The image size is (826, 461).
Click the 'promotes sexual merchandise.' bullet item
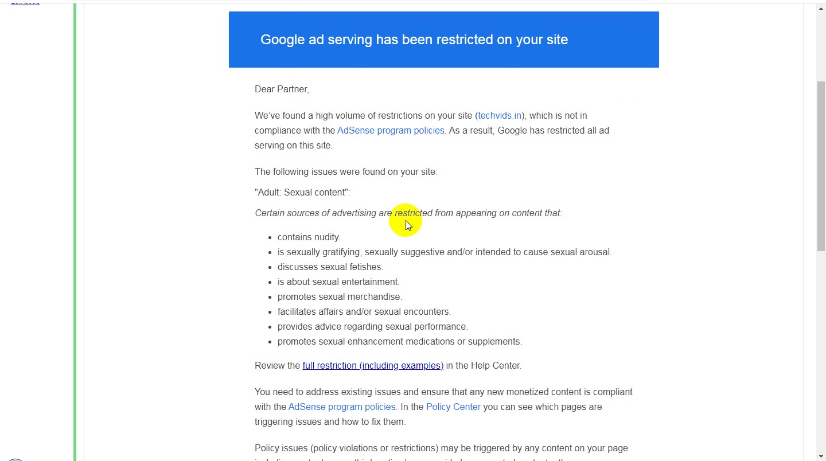(x=340, y=296)
